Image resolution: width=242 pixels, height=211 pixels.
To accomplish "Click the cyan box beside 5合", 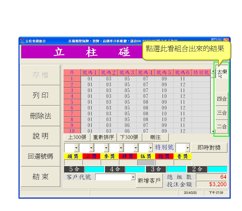I will click(94, 169).
